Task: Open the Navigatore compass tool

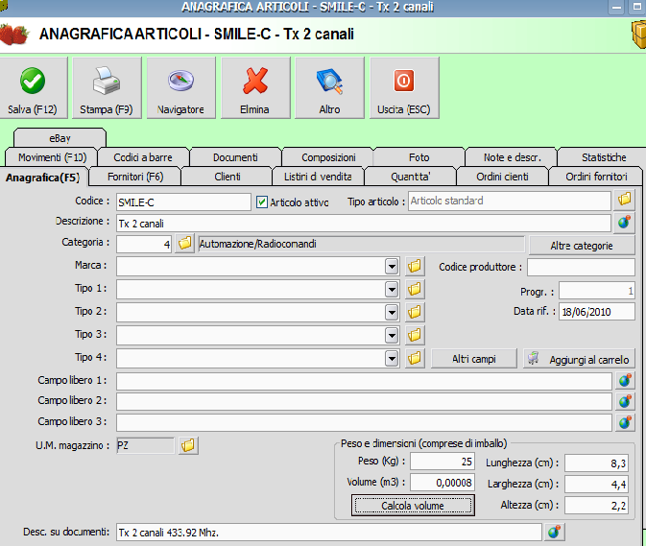Action: click(180, 87)
